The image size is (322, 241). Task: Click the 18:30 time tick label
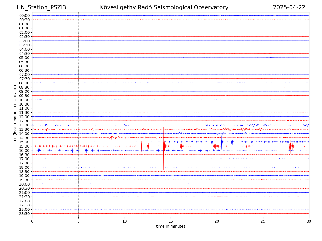(24, 171)
